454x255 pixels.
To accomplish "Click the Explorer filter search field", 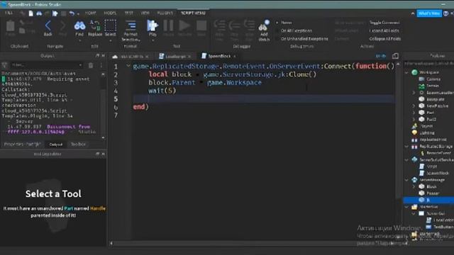I will (428, 63).
